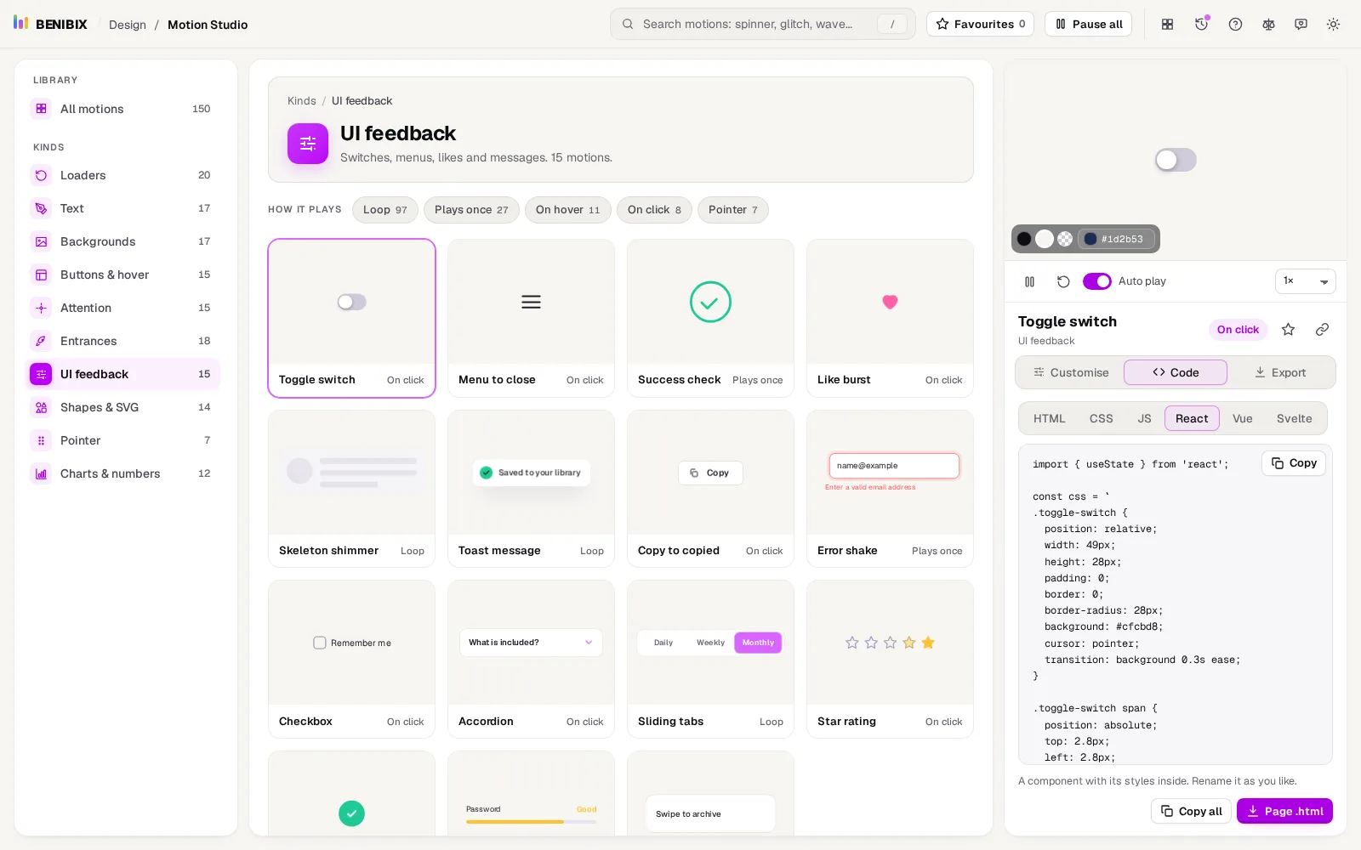Focus the search motions field
This screenshot has height=850, width=1361.
pos(762,24)
